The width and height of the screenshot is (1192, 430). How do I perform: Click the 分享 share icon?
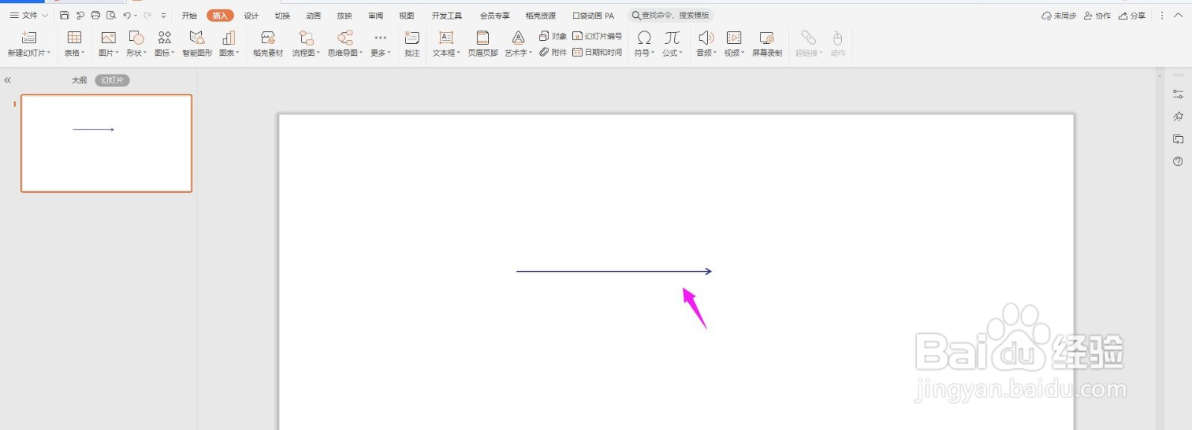1132,16
